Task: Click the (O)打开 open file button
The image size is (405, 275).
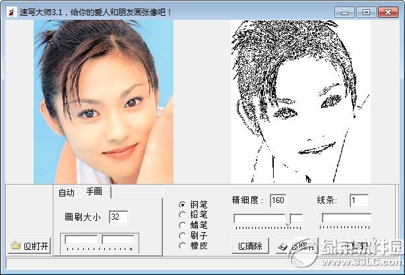Action: click(x=30, y=245)
